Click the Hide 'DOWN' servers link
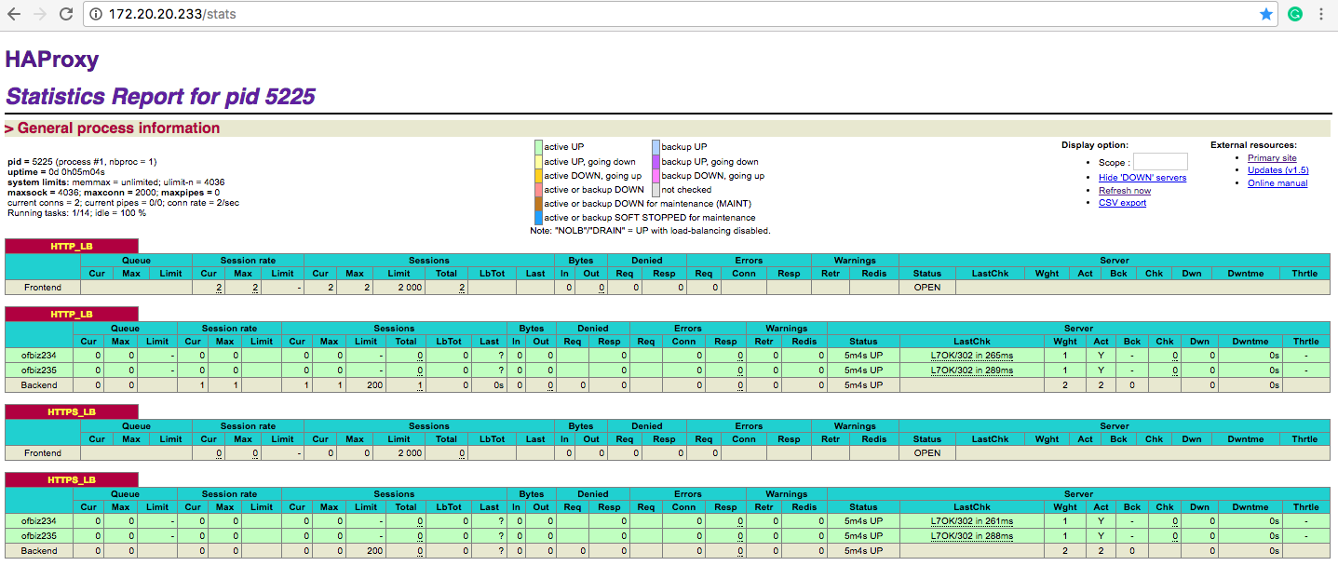This screenshot has width=1338, height=579. pos(1142,178)
